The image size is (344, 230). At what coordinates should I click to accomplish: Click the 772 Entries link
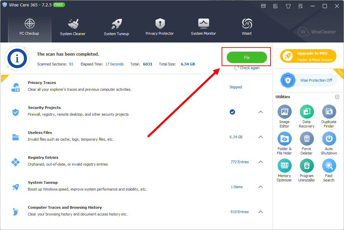(x=239, y=162)
